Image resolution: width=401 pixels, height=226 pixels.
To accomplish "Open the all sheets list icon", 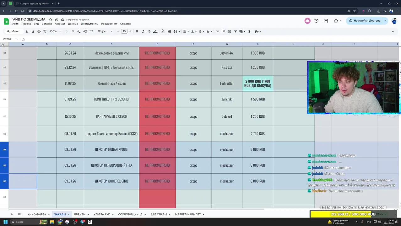I will (x=19, y=214).
